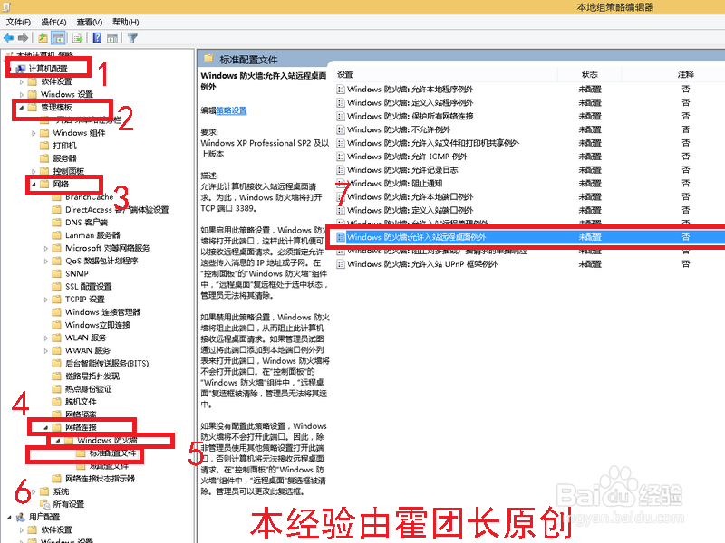Open the 操作(A) menu
725x543 pixels.
(x=53, y=22)
